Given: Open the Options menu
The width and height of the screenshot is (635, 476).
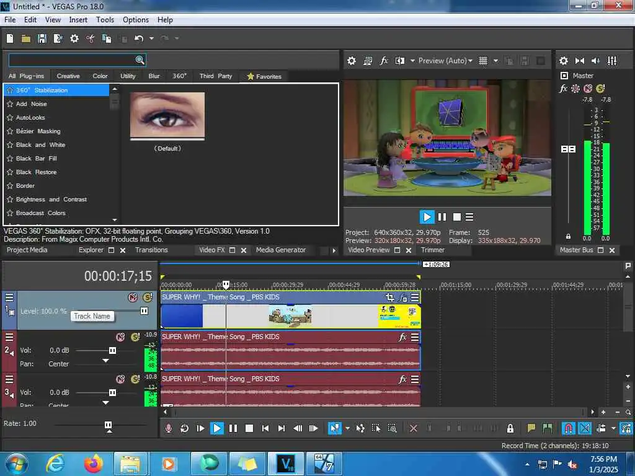Looking at the screenshot, I should [x=136, y=20].
